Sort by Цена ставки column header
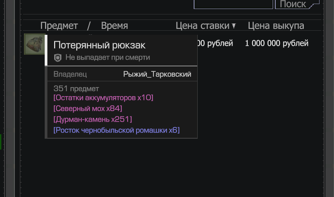Viewport: 334px width, 197px height. [205, 26]
